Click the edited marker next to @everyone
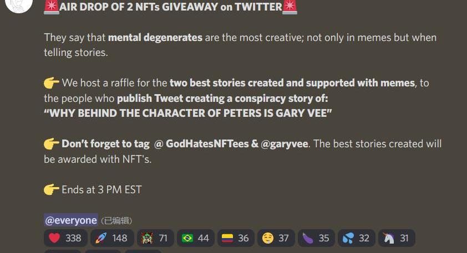This screenshot has height=253, width=467. pyautogui.click(x=116, y=220)
